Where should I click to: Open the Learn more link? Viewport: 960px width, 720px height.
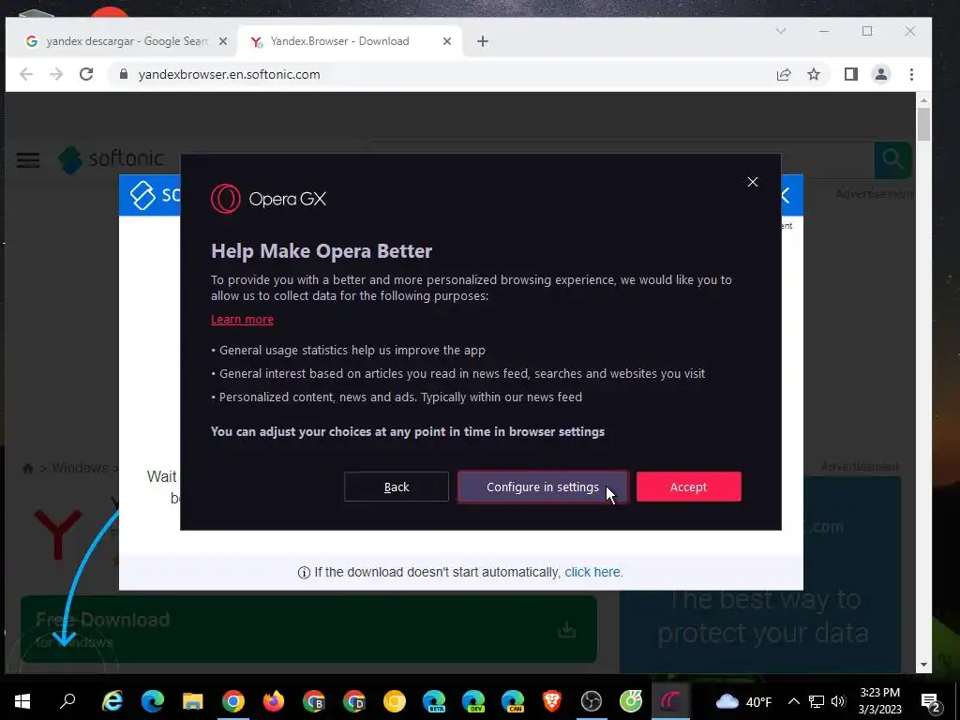point(243,319)
